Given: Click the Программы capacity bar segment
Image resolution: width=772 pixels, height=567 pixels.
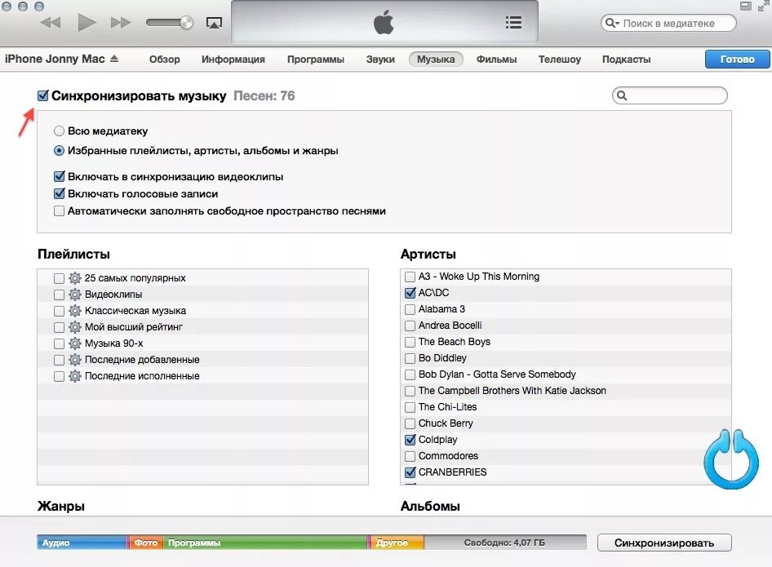Looking at the screenshot, I should (266, 543).
